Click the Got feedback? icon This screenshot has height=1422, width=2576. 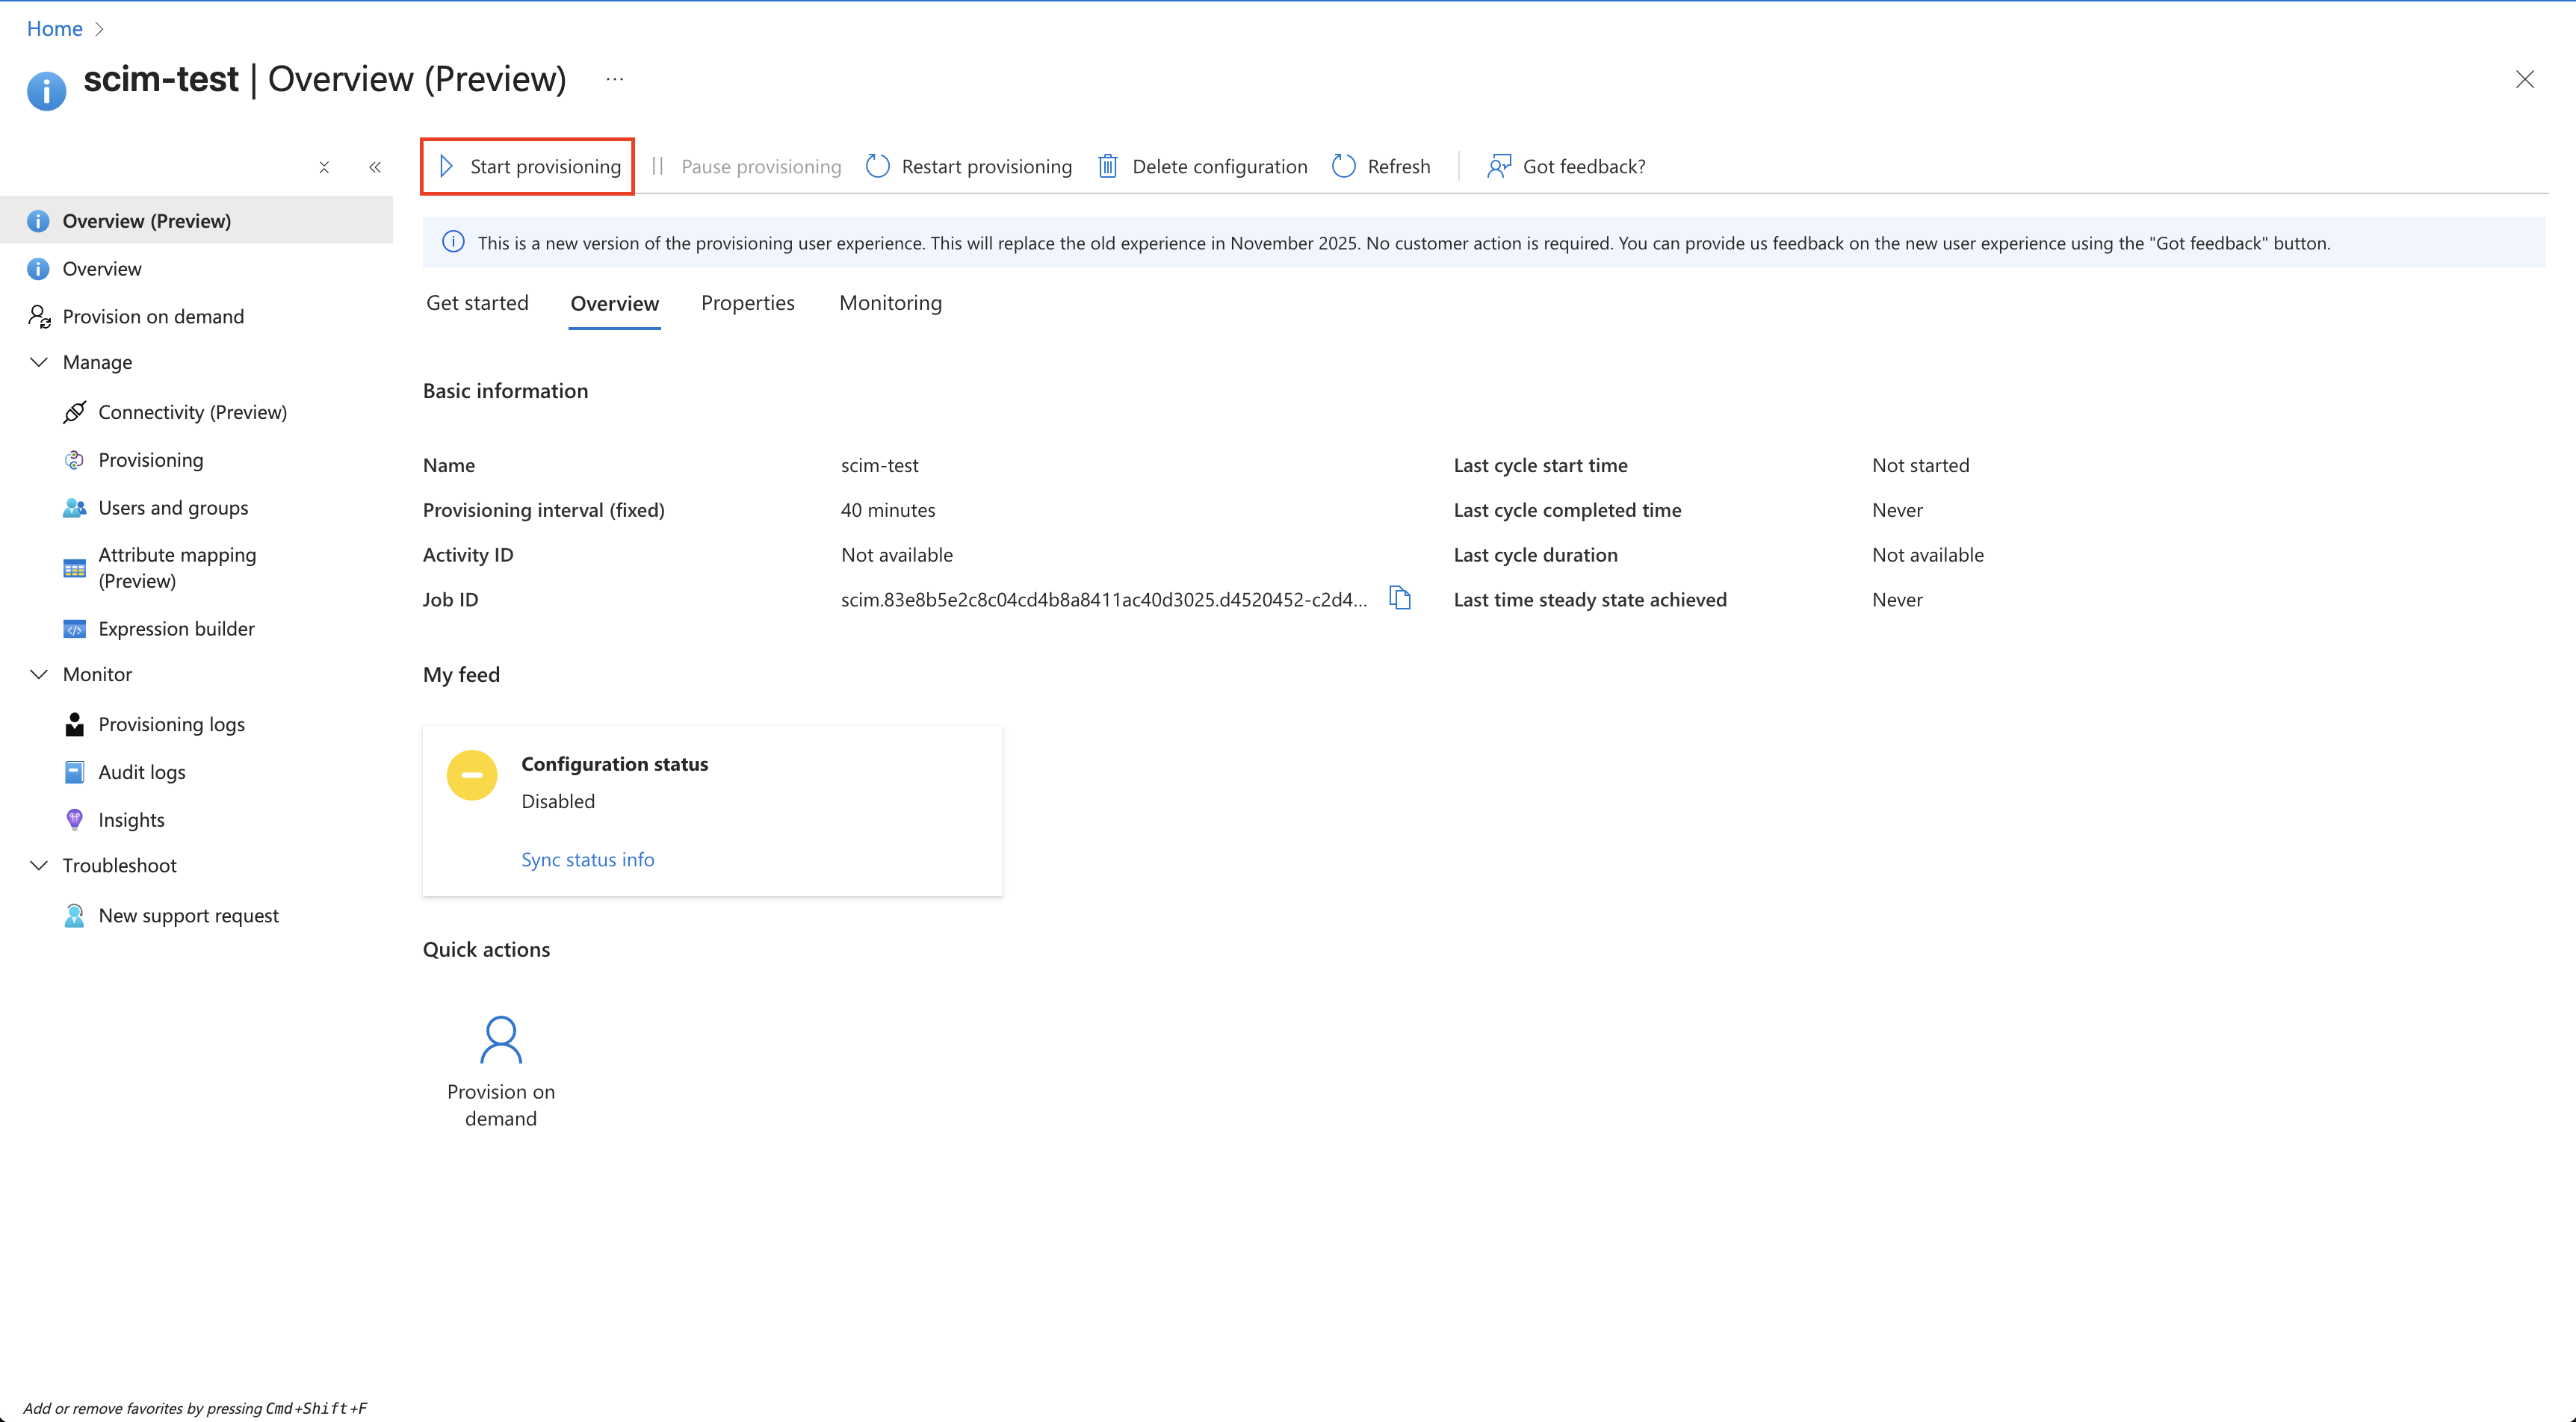[1498, 166]
